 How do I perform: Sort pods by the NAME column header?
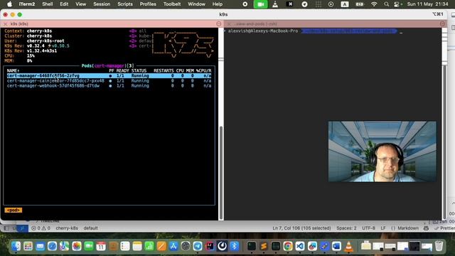(x=13, y=70)
